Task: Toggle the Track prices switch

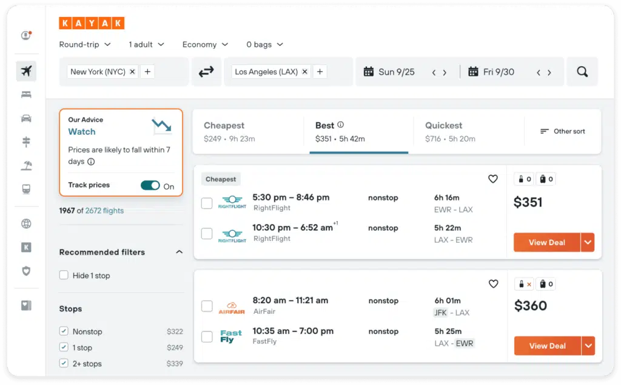Action: pyautogui.click(x=150, y=186)
